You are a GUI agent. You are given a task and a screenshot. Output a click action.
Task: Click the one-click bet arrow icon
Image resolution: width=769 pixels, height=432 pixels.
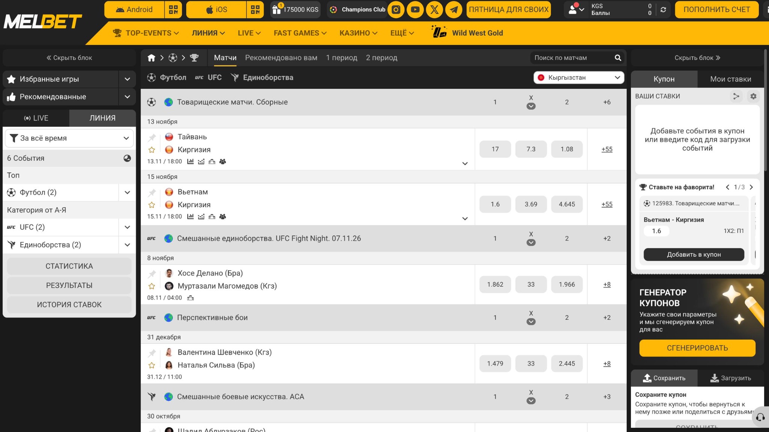coord(736,96)
